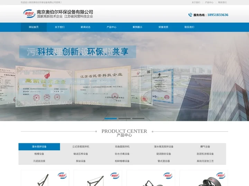Select the 砂水分离设备 category tab

tap(122, 154)
